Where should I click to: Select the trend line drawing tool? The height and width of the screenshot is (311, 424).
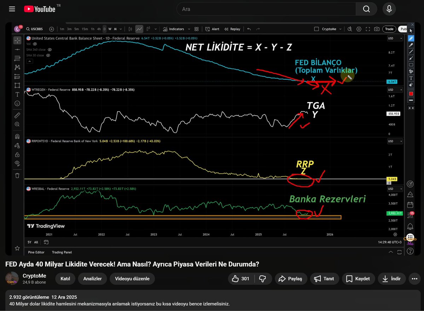tap(17, 49)
